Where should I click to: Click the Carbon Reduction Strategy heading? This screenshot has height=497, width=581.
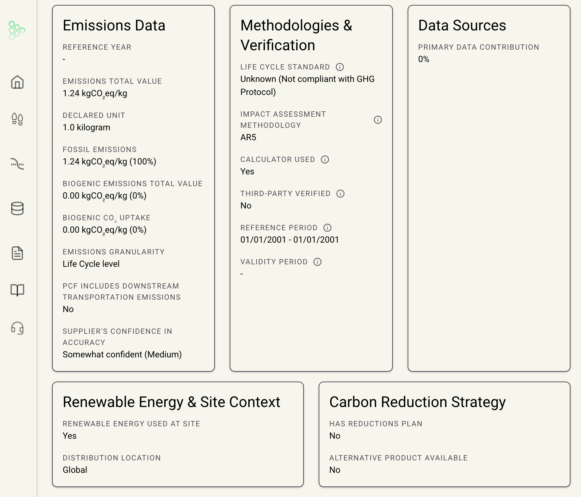point(417,402)
